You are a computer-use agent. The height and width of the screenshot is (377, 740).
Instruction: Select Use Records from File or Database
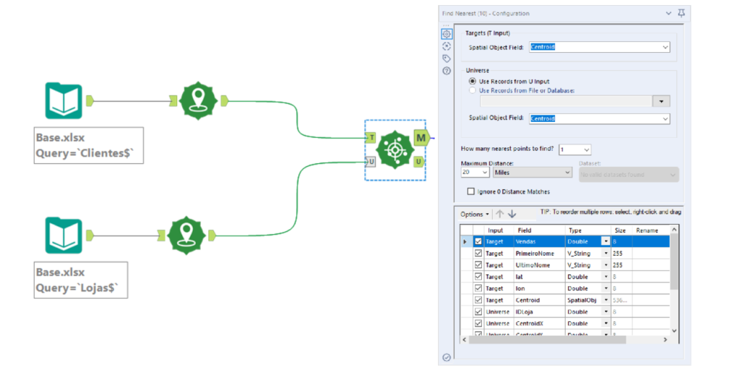[473, 90]
